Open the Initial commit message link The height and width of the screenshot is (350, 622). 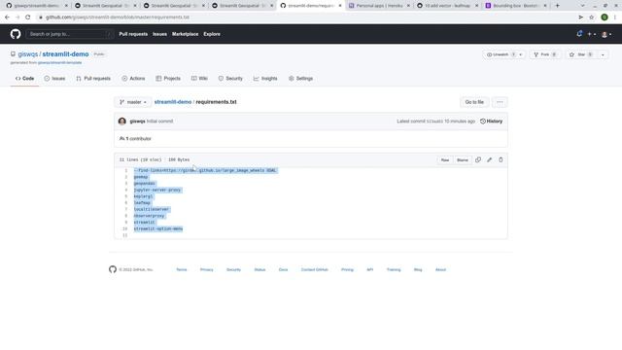(159, 122)
